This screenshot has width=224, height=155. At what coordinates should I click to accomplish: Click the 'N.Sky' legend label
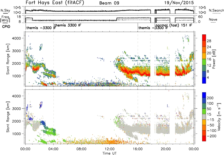pos(5,10)
